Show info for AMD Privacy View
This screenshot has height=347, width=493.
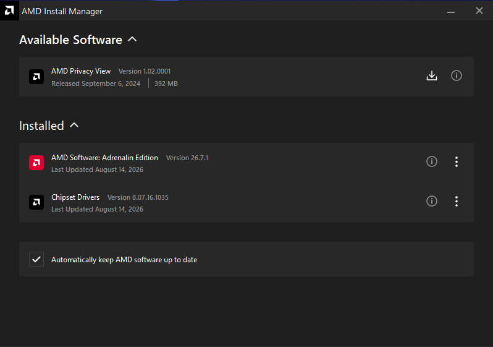pos(456,75)
